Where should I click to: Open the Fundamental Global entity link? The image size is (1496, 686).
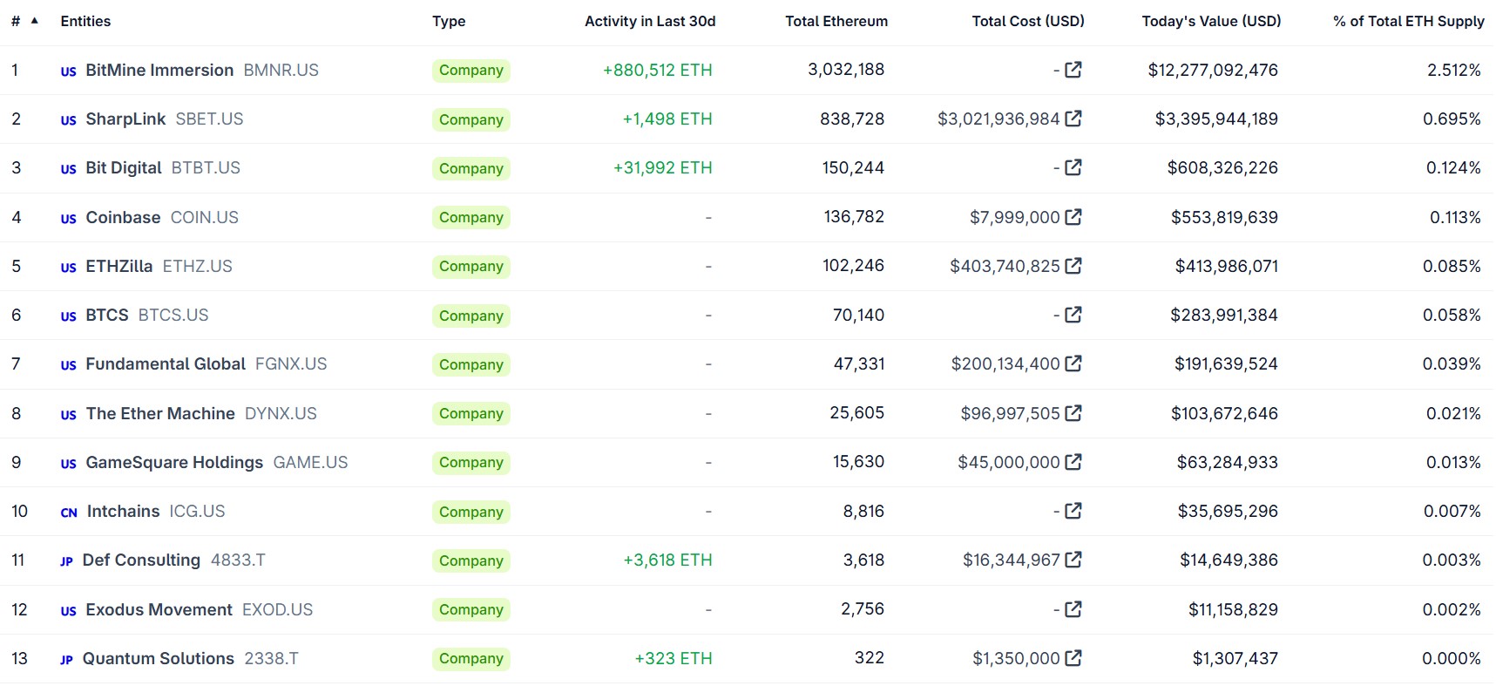pyautogui.click(x=166, y=363)
